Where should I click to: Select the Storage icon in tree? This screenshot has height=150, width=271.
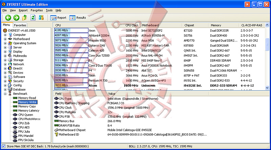(x=10, y=60)
